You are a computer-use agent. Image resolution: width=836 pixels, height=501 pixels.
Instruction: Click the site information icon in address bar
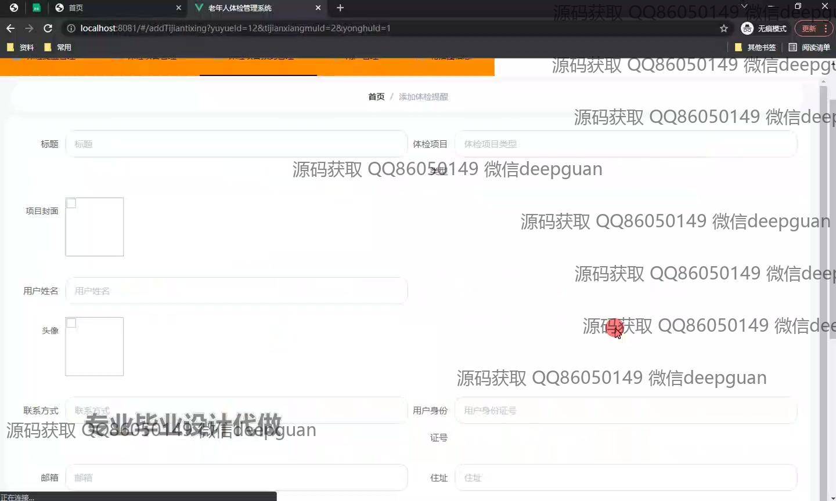click(x=71, y=28)
